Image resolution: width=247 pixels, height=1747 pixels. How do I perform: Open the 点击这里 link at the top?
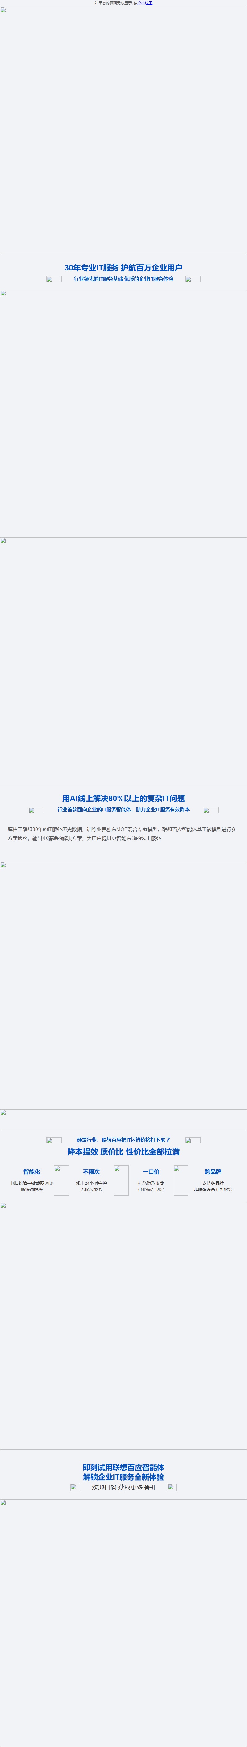(x=145, y=3)
